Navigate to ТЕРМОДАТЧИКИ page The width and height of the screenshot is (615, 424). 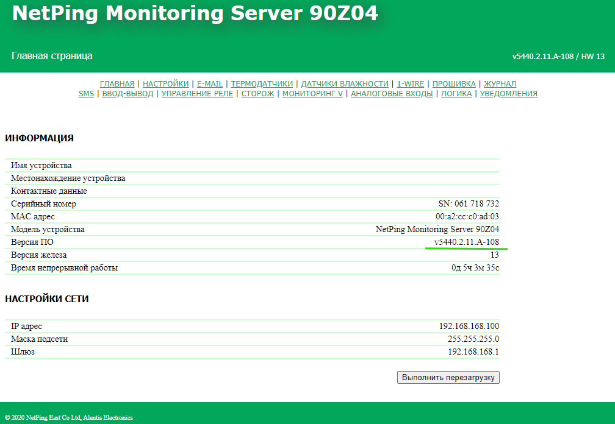pyautogui.click(x=262, y=83)
